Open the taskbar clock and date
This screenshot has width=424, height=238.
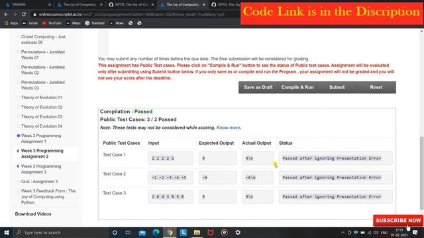399,232
